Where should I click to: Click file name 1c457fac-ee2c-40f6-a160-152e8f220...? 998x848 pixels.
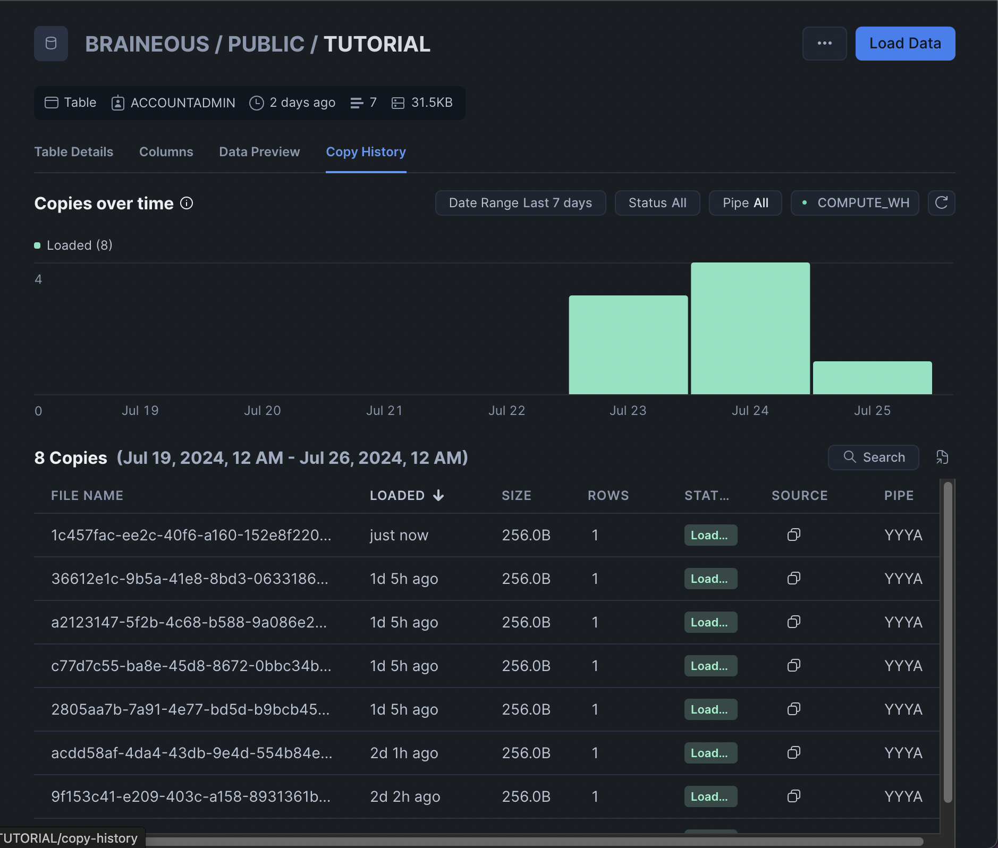tap(191, 535)
